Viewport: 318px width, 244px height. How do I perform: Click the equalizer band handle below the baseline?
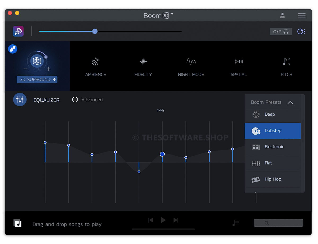click(x=139, y=172)
